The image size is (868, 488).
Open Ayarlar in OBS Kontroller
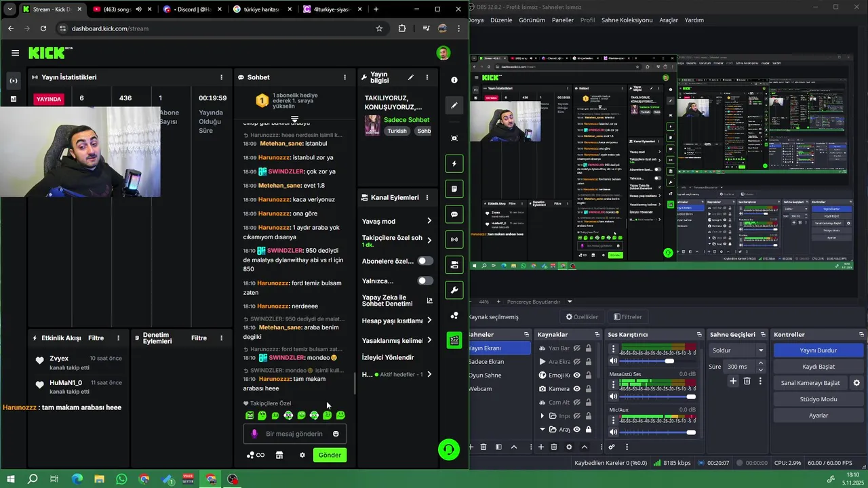pyautogui.click(x=818, y=415)
